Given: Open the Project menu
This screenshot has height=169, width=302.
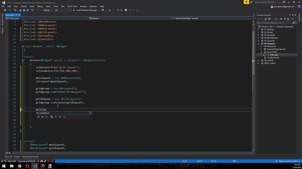Looking at the screenshot, I should click(24, 6).
